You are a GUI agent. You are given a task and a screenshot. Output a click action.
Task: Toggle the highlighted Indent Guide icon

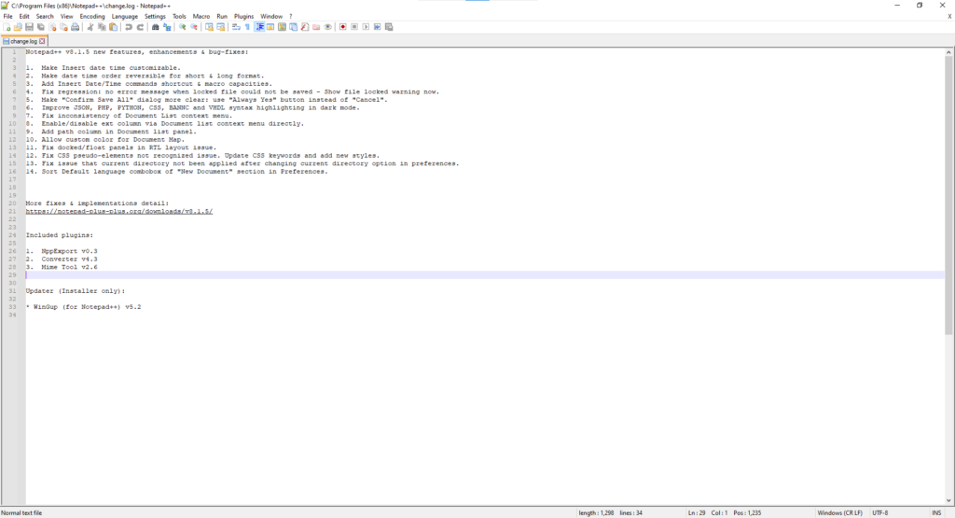(x=259, y=27)
